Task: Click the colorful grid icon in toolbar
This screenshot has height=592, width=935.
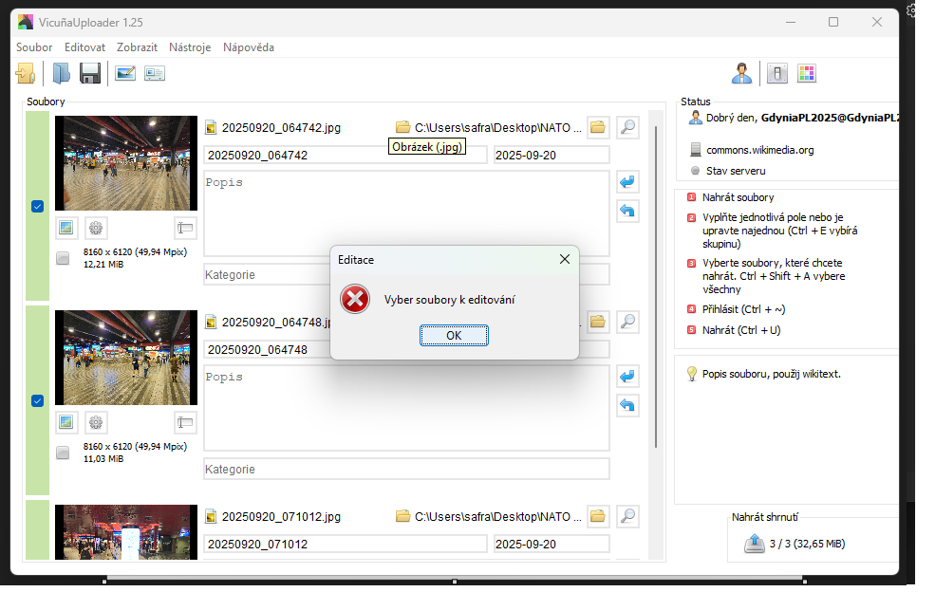Action: click(x=806, y=73)
